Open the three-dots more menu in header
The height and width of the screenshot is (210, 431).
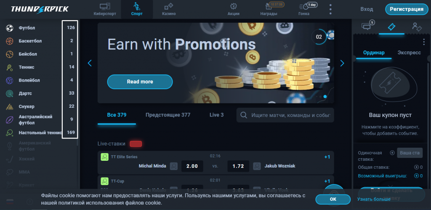330,9
